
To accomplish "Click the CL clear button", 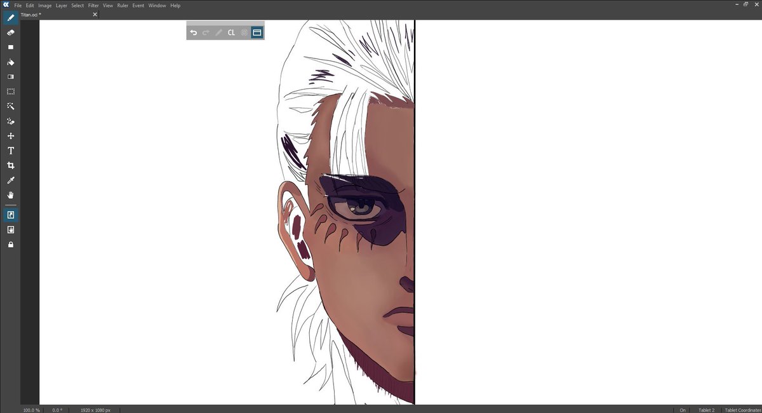I will click(x=231, y=32).
